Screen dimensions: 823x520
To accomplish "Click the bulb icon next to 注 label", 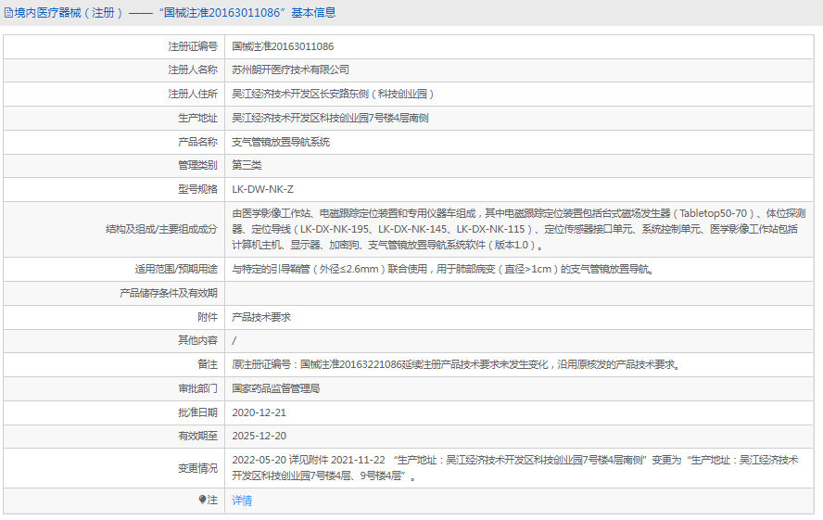I will (x=203, y=500).
